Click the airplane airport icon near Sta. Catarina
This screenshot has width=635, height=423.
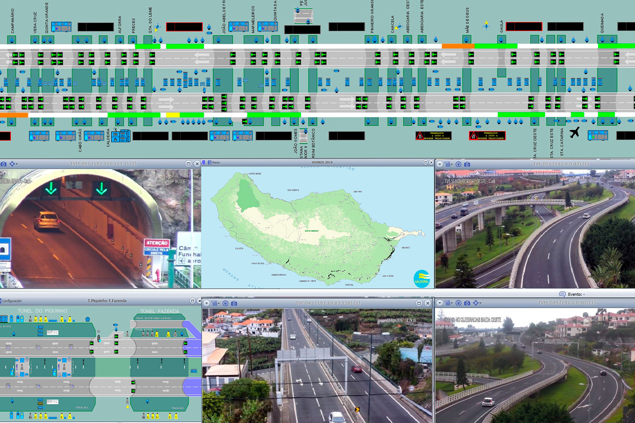(x=575, y=132)
